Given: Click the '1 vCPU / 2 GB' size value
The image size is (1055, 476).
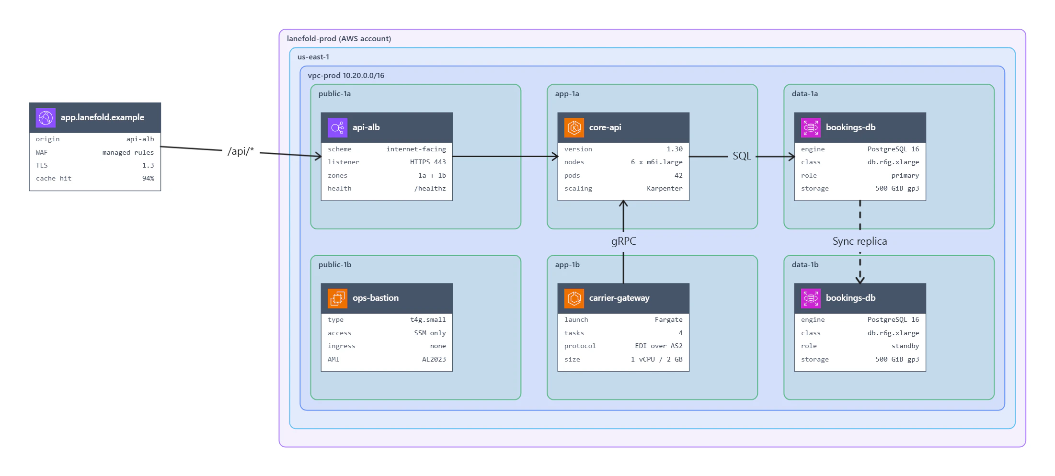Looking at the screenshot, I should (656, 360).
